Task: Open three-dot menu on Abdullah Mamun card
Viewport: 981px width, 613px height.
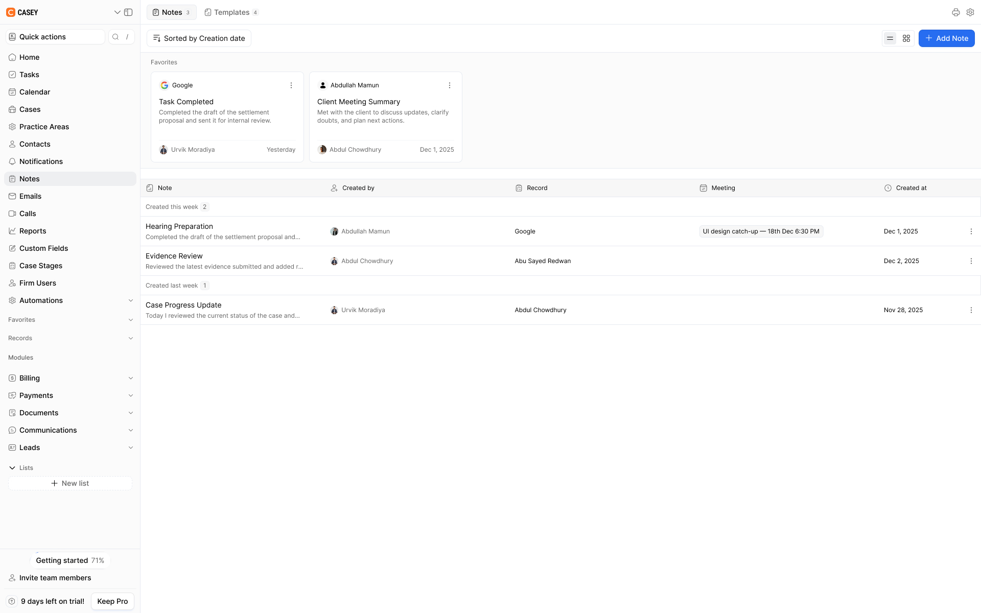Action: [450, 85]
